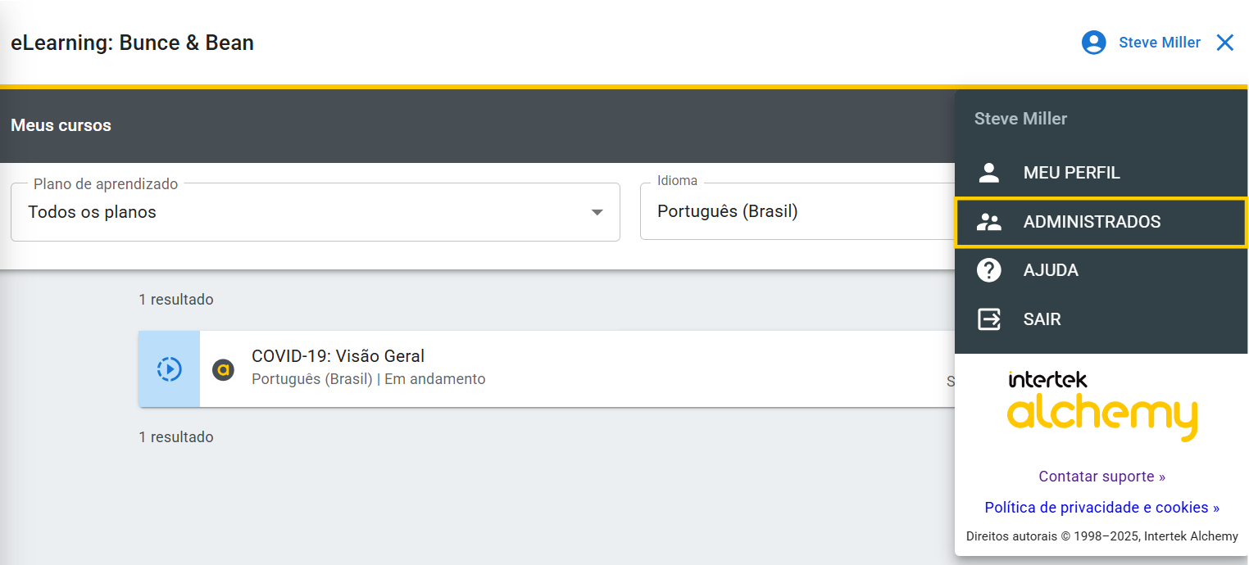The height and width of the screenshot is (565, 1249).
Task: Click the Alchemy "a" badge in the course row
Action: [223, 369]
